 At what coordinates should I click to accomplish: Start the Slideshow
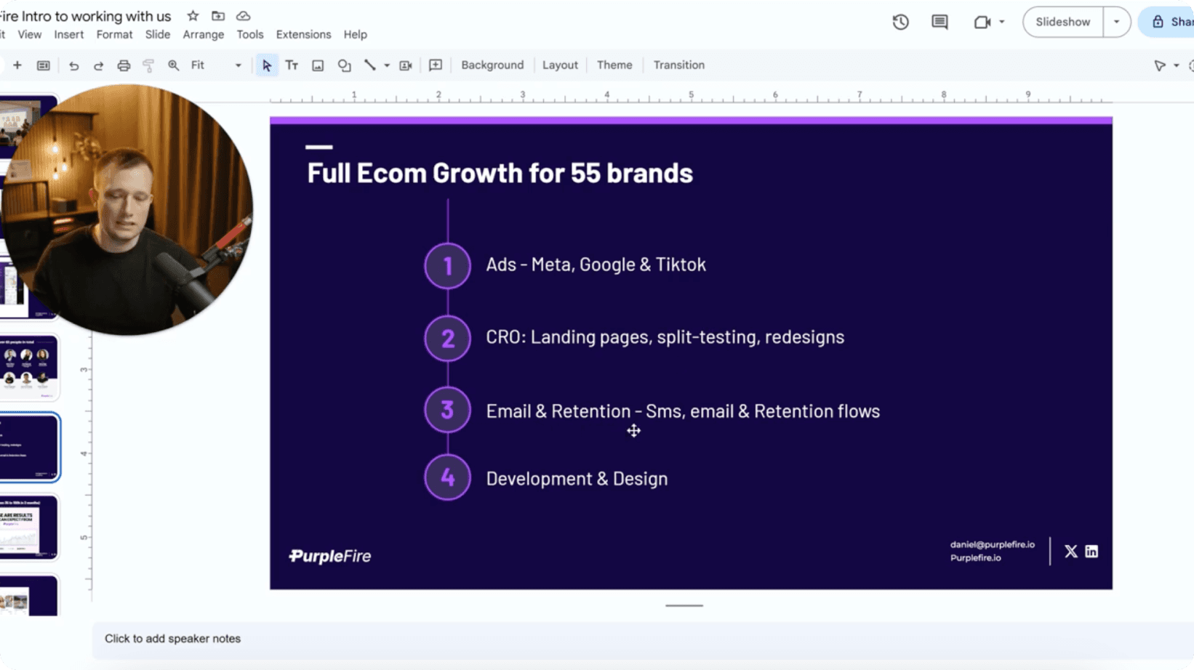click(x=1062, y=22)
